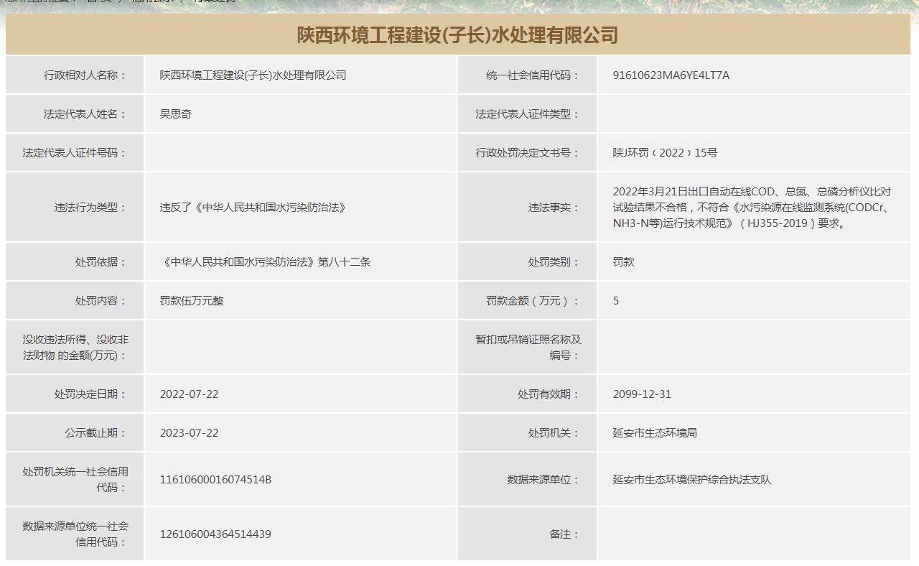The height and width of the screenshot is (566, 919).
Task: Select the 法定代表人证件号码 label
Action: click(x=75, y=152)
